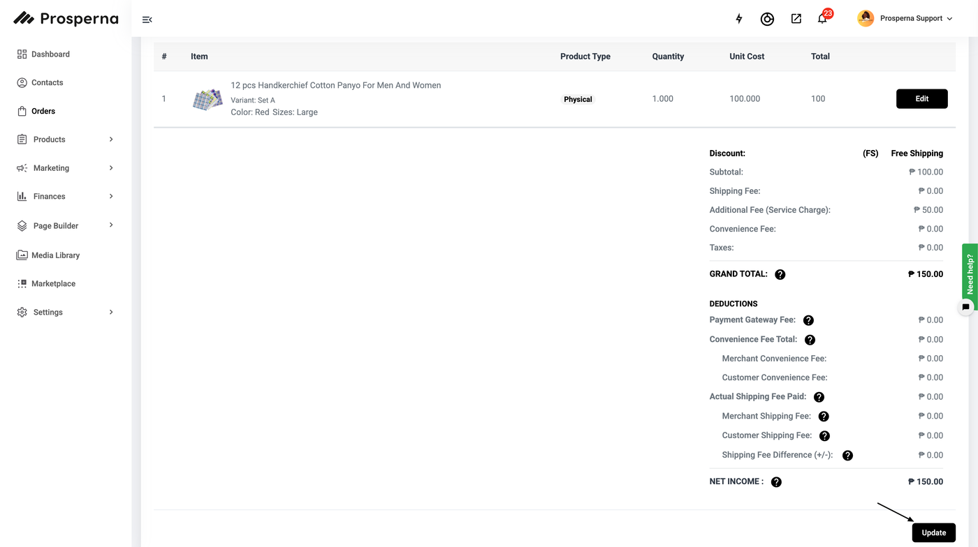Click help icon beside Grand Total

[x=780, y=275]
